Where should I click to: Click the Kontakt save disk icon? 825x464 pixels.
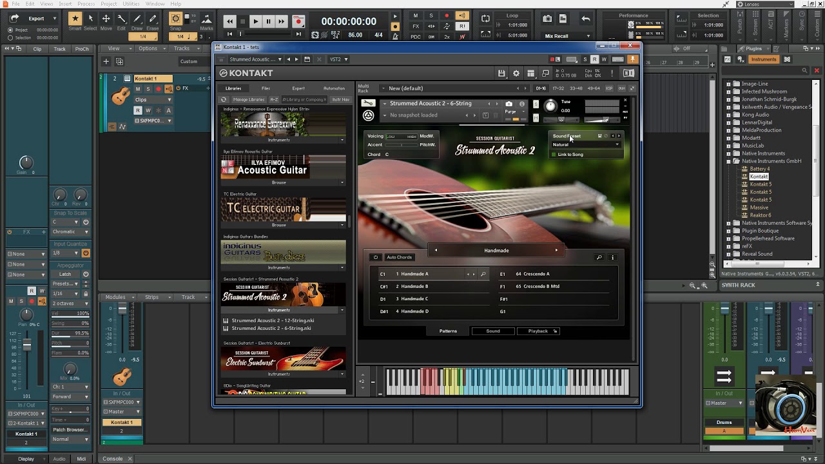pos(501,73)
